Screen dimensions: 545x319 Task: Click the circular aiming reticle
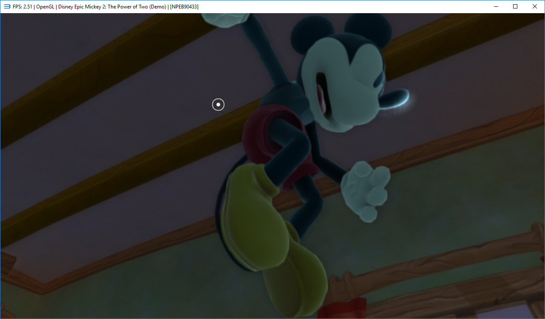point(218,104)
